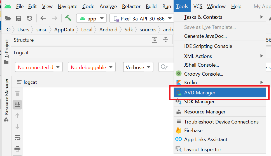Open the Run menu
Viewport: 271px width, 156px height.
click(x=167, y=6)
